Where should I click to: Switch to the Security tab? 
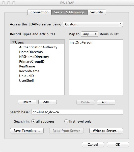tap(97, 12)
